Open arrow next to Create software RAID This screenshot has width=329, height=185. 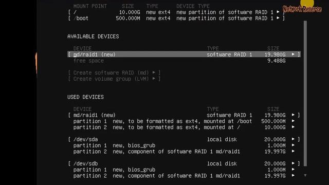tap(154, 72)
